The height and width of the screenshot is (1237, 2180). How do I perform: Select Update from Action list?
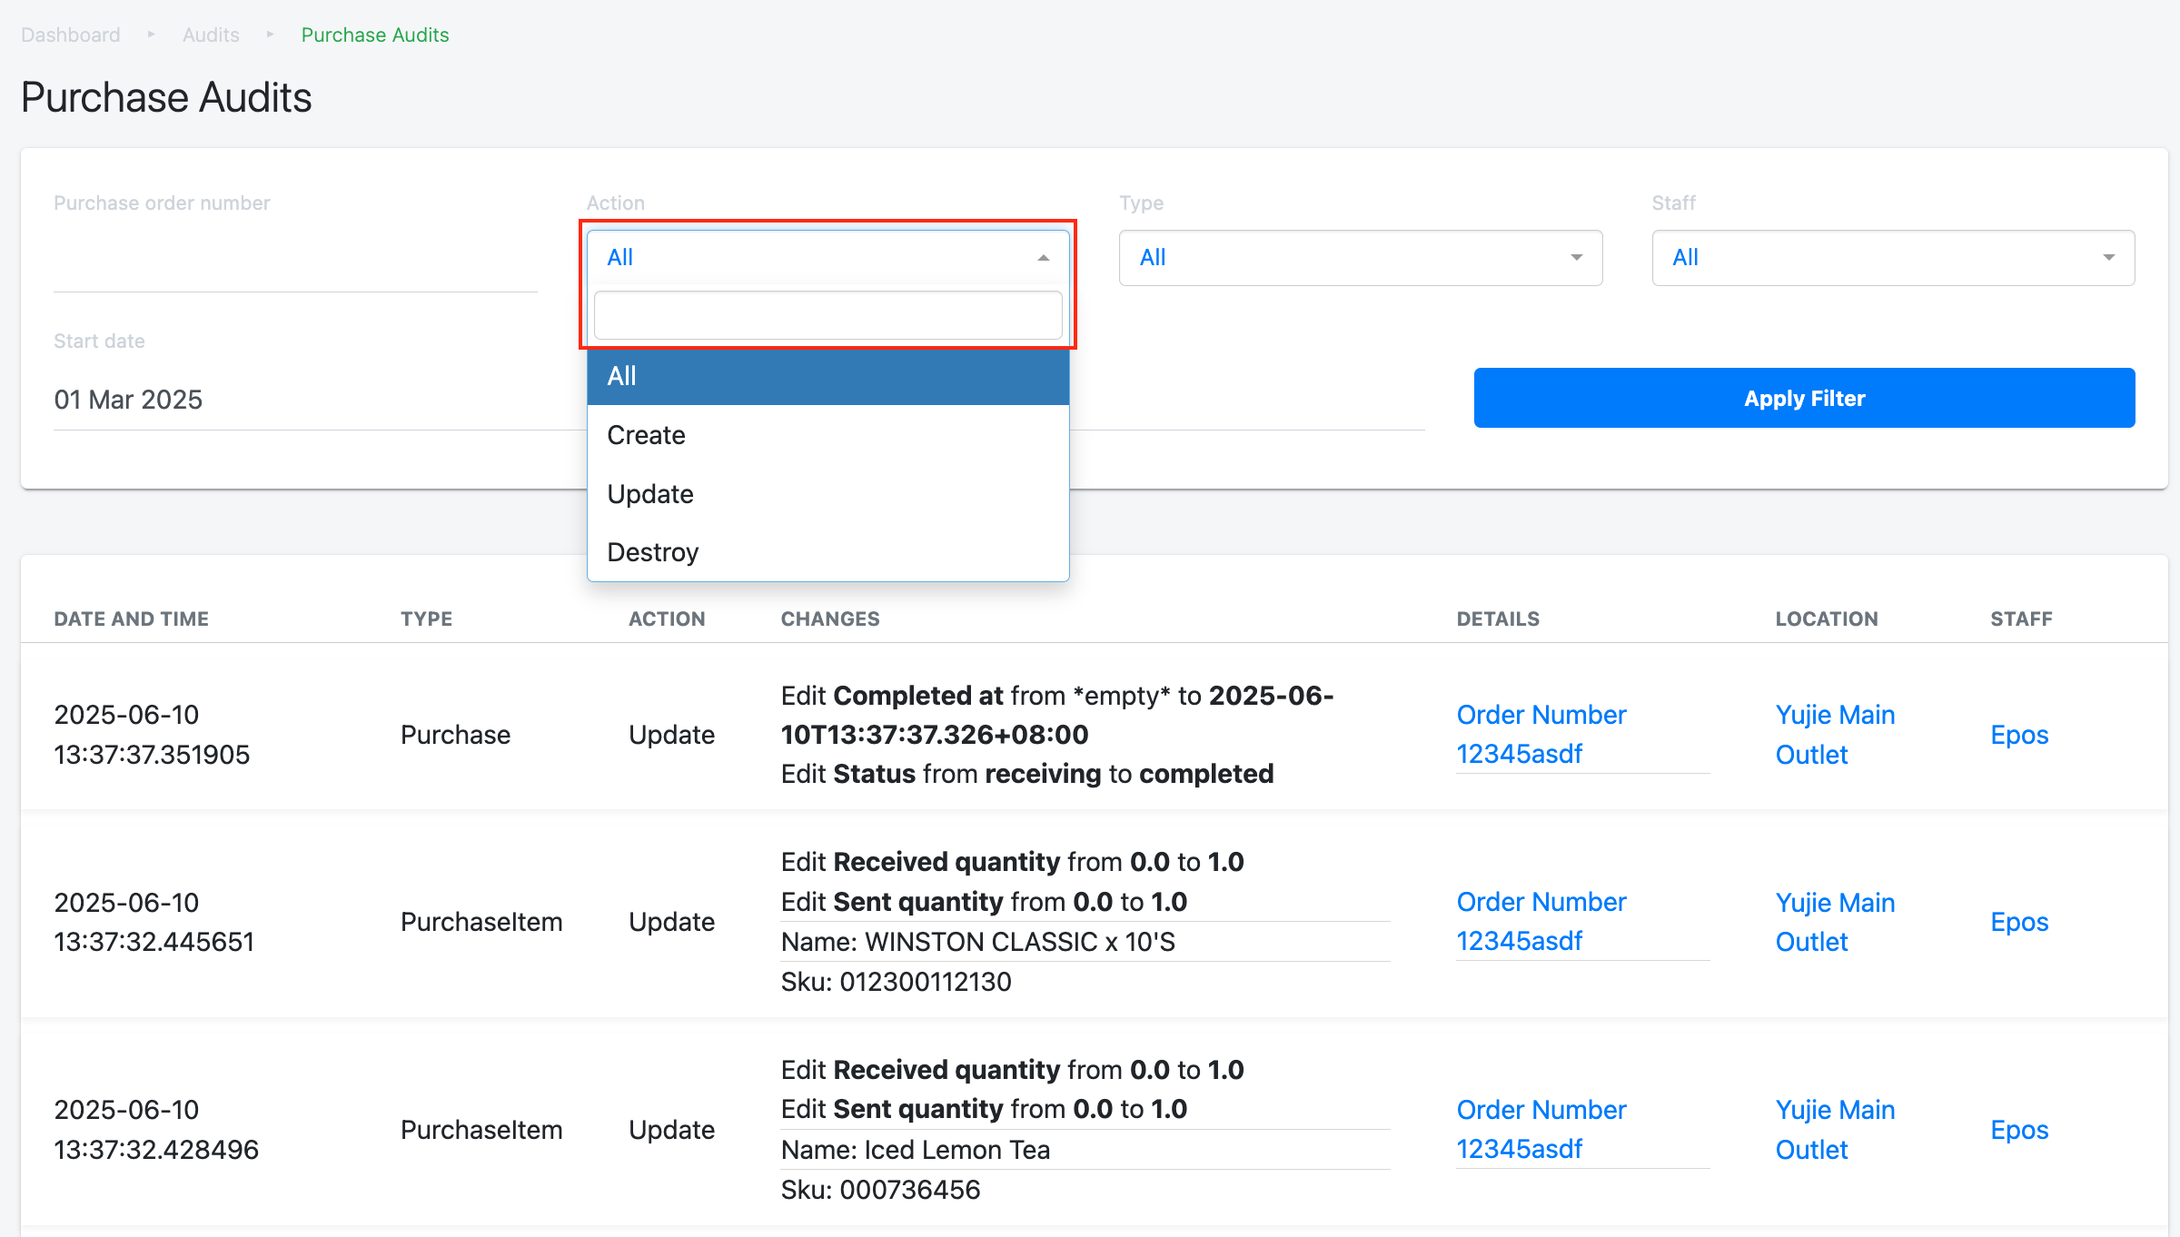click(650, 494)
